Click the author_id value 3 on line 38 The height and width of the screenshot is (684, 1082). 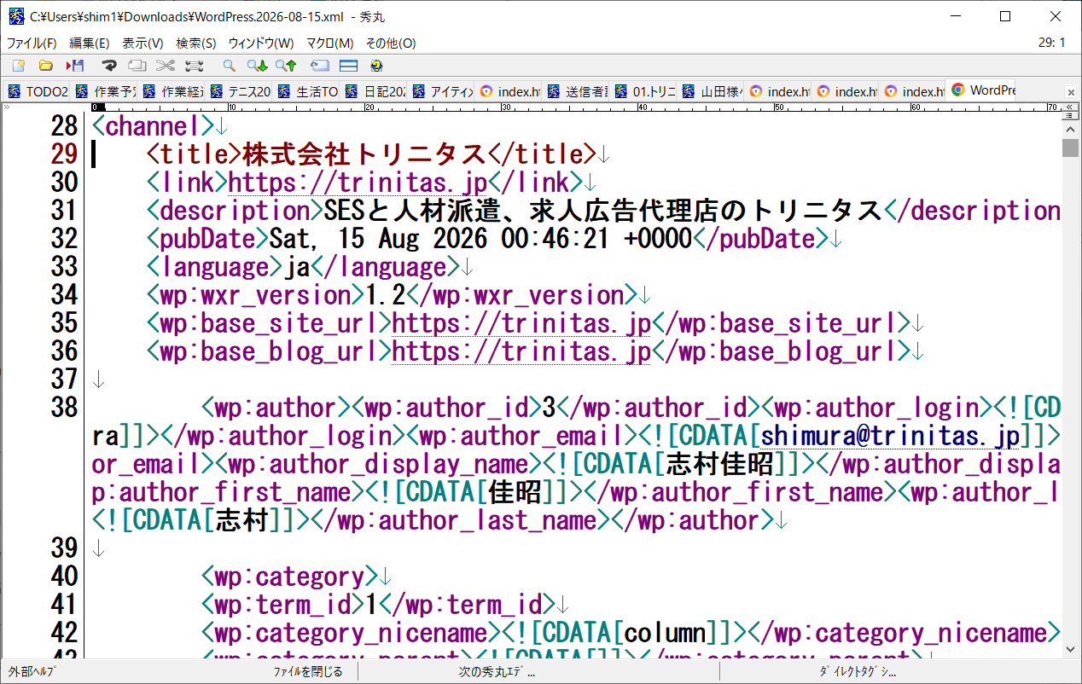[x=549, y=407]
